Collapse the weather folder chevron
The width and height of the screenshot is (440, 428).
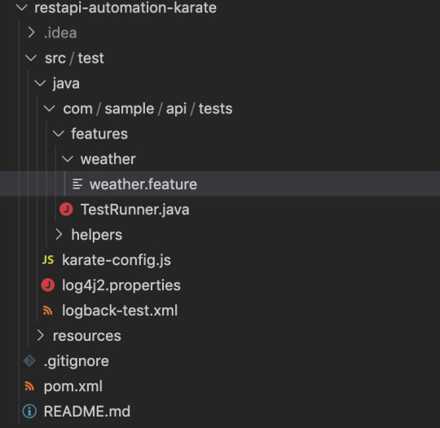[x=68, y=159]
